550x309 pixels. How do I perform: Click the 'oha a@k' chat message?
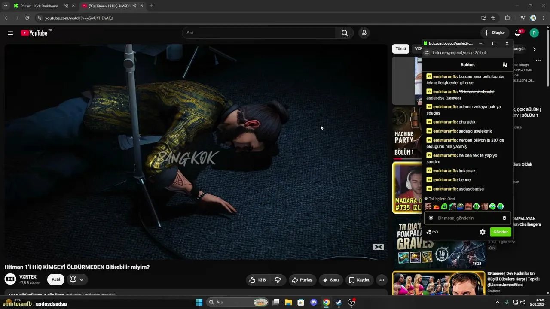(x=451, y=122)
